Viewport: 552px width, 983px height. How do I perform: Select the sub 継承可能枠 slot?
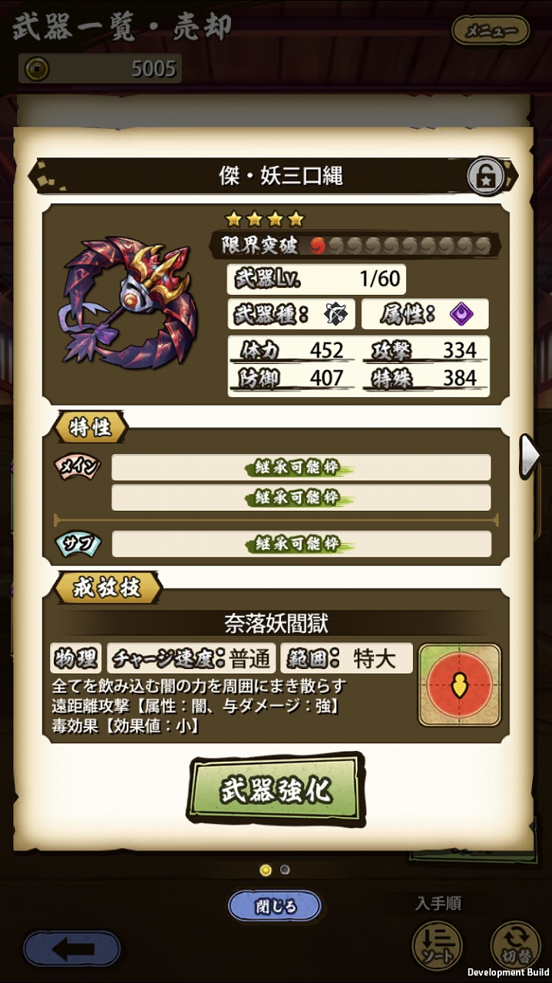click(x=301, y=544)
